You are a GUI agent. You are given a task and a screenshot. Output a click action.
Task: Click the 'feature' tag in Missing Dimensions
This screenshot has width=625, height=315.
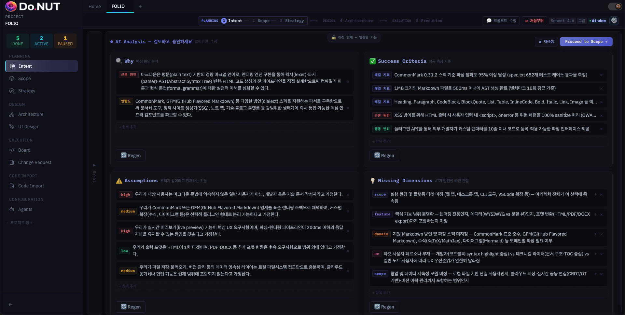[382, 214]
